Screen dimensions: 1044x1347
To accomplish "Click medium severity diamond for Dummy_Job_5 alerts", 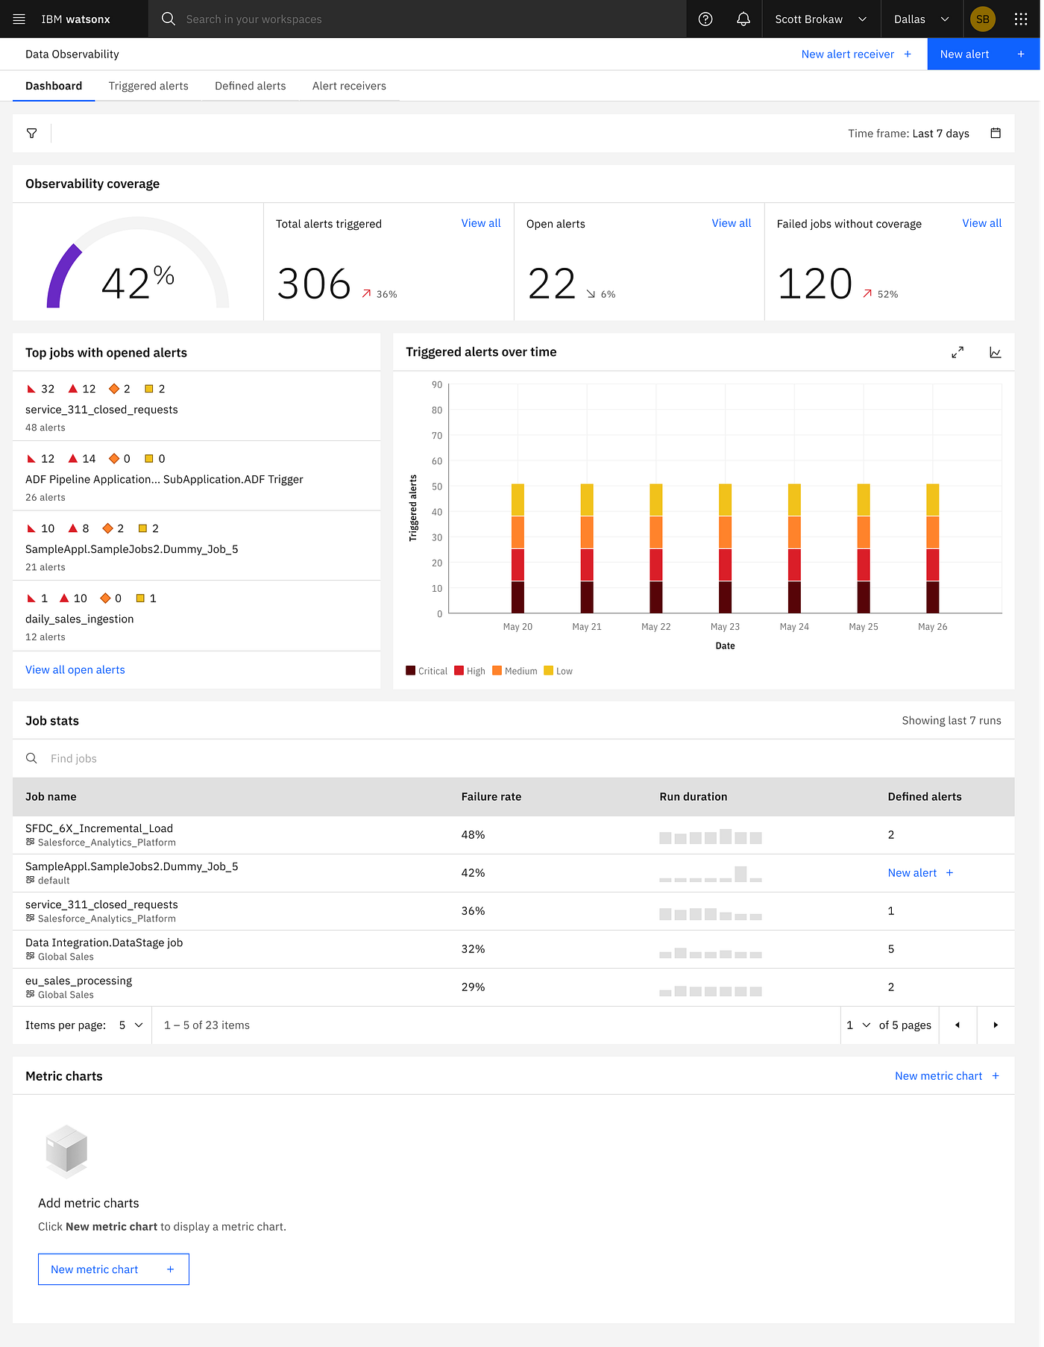I will tap(108, 528).
